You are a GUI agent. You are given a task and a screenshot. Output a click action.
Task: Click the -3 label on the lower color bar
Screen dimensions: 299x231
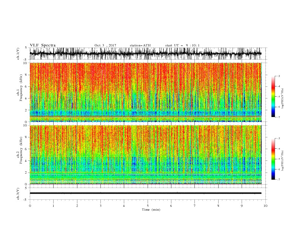tap(278, 139)
